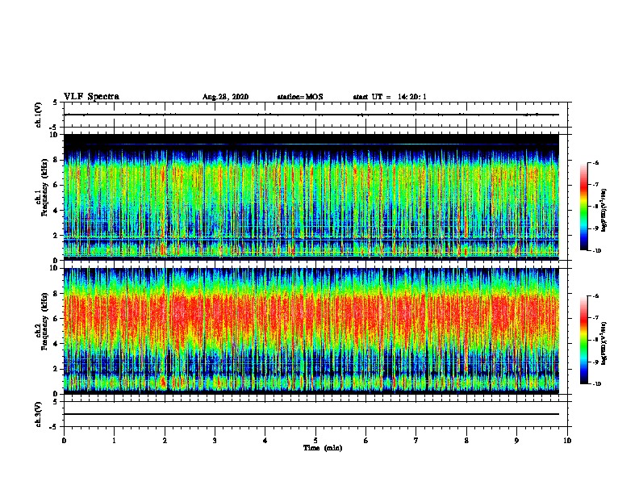Viewport: 639px width, 494px height.
Task: Click the "start UT = 14:20: 1" text
Action: point(390,97)
